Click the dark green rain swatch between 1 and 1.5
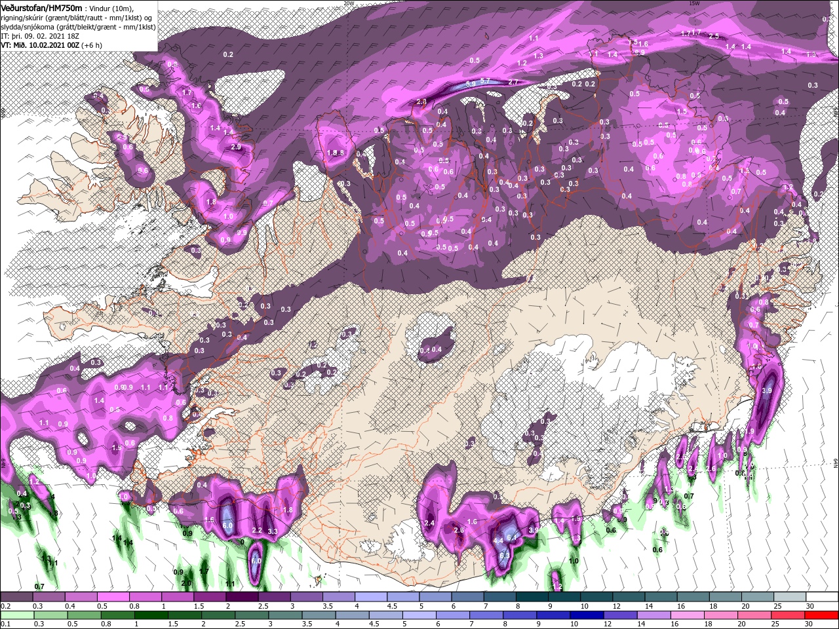This screenshot has width=839, height=629. click(x=151, y=615)
